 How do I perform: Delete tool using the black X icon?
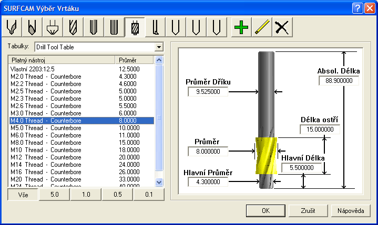pyautogui.click(x=282, y=27)
